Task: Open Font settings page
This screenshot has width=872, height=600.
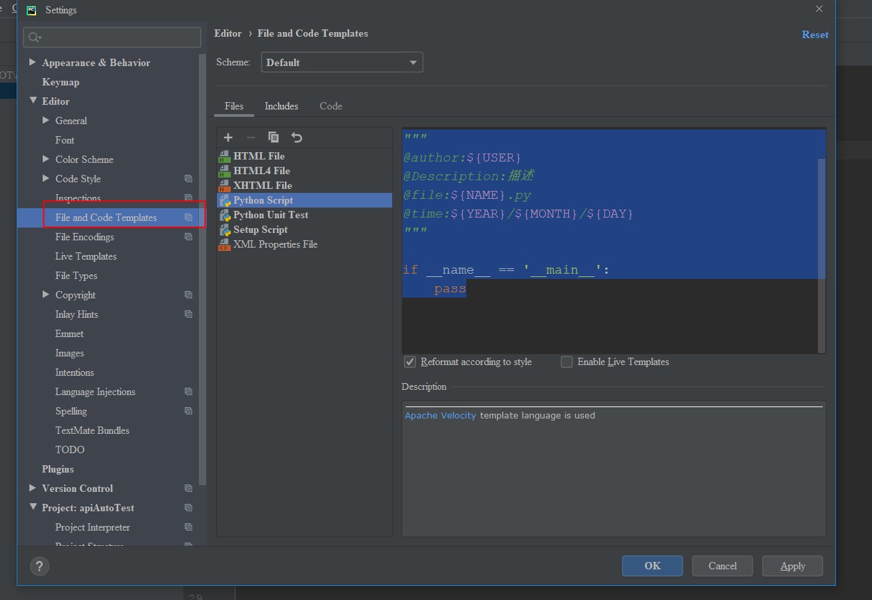Action: (65, 140)
